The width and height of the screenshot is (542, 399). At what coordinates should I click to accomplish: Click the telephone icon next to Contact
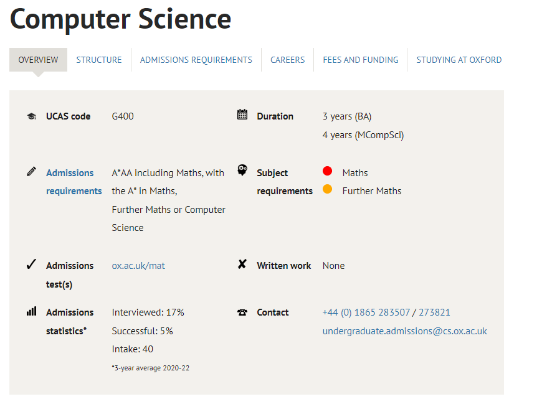pos(242,312)
